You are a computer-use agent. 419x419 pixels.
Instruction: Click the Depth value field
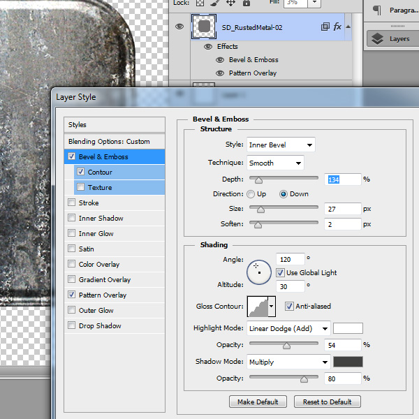click(x=343, y=179)
